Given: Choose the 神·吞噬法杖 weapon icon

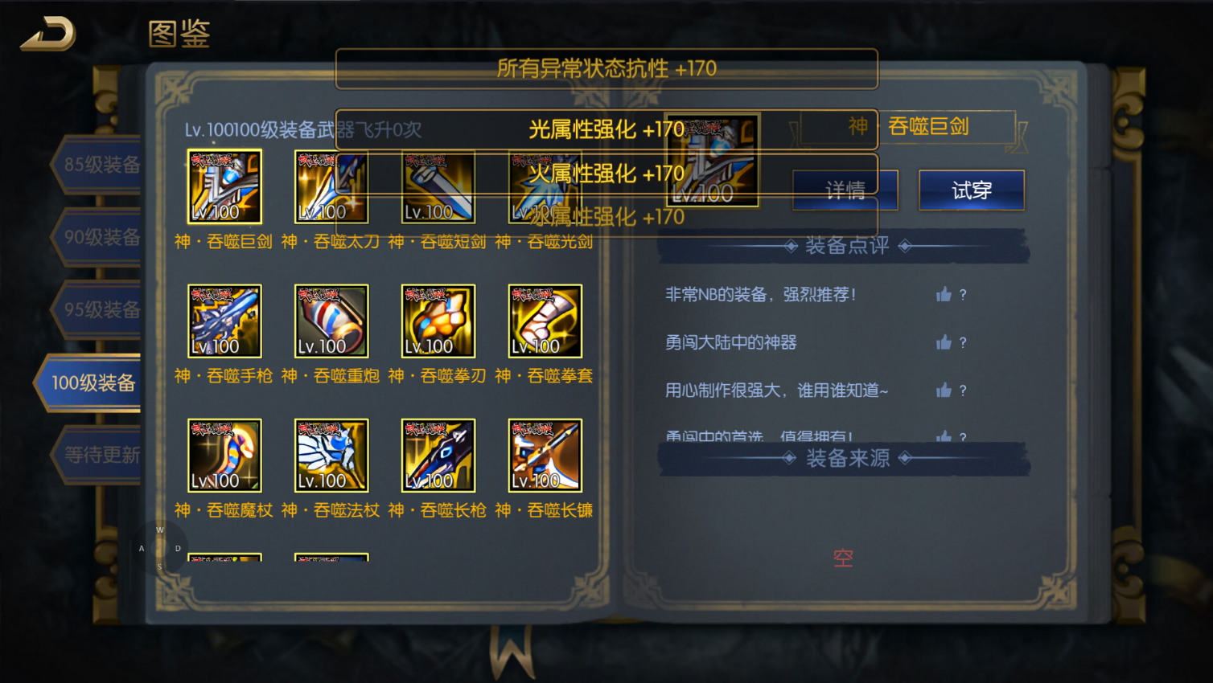Looking at the screenshot, I should (331, 455).
